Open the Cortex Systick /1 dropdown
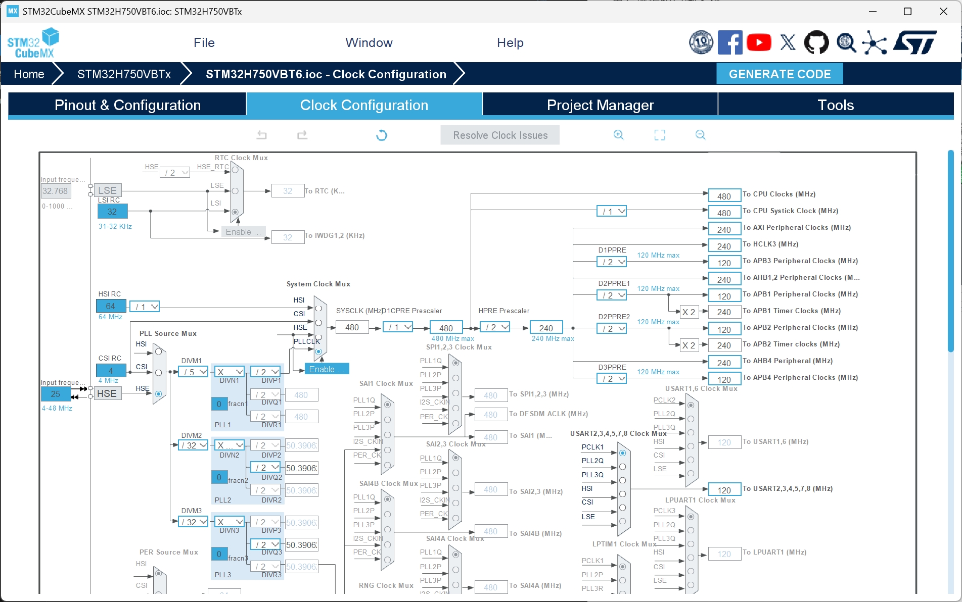 (612, 211)
